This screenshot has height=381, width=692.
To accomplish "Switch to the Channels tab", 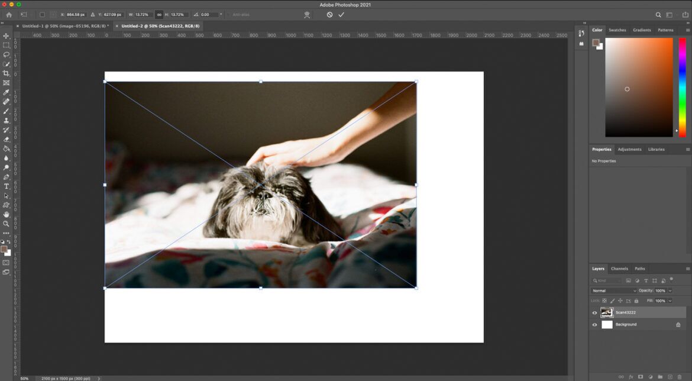I will [x=620, y=269].
